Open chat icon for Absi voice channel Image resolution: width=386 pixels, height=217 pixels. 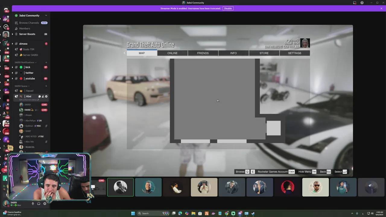[x=40, y=96]
